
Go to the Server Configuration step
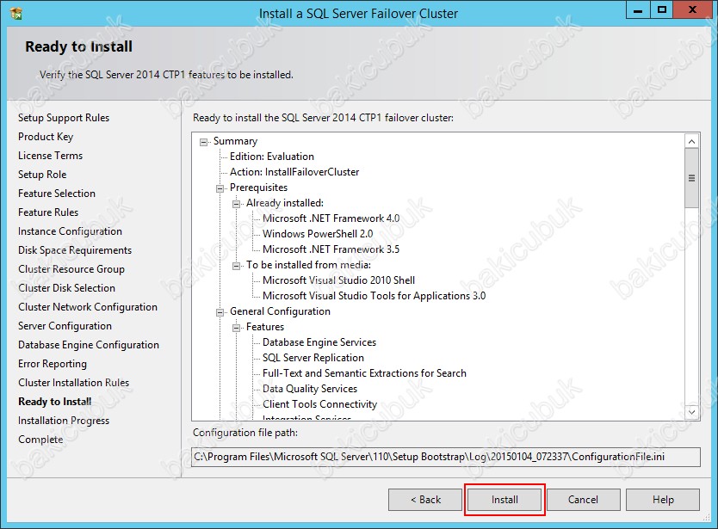(x=65, y=326)
